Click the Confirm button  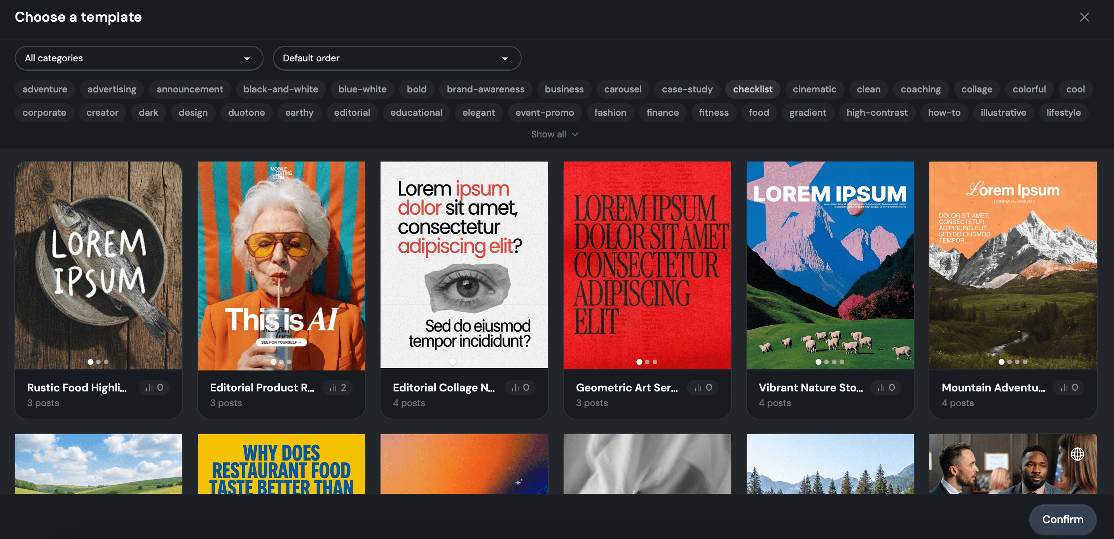tap(1063, 519)
